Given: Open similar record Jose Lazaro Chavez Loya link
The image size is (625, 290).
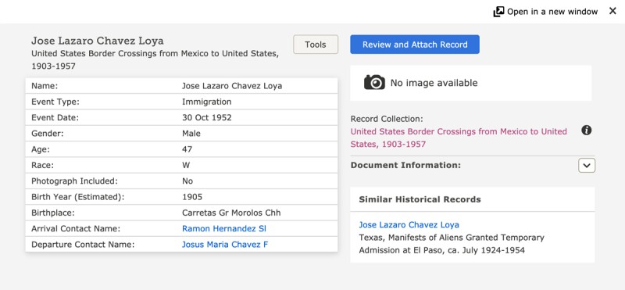Looking at the screenshot, I should coord(409,224).
